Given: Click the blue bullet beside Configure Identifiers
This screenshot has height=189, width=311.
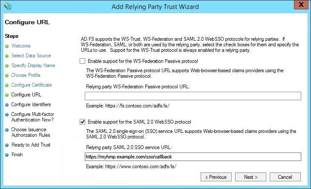Looking at the screenshot, I should [x=7, y=105].
